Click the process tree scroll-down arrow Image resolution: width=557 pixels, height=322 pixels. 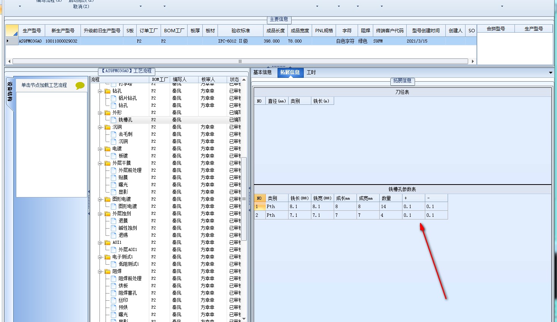tap(244, 319)
